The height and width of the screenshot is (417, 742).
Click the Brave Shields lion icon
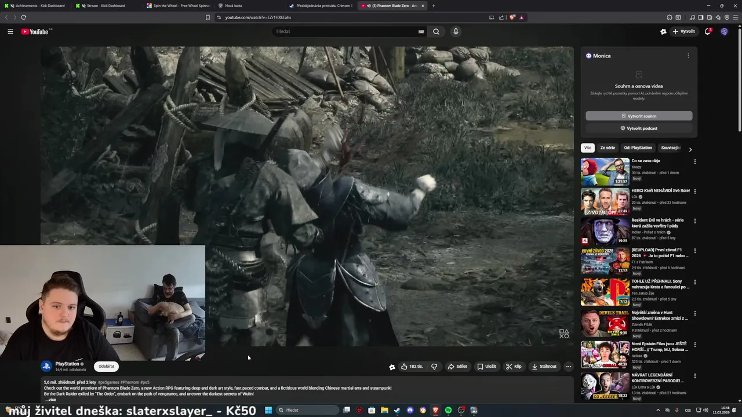tap(512, 17)
